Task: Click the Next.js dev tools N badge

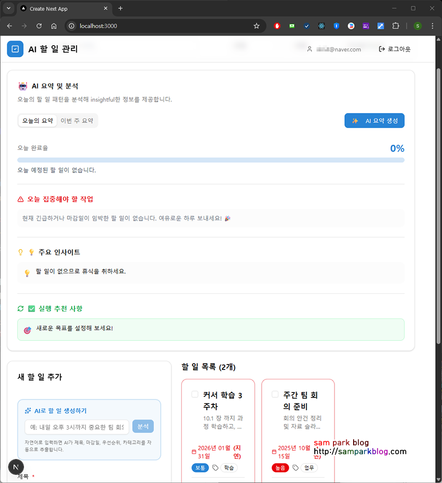Action: click(x=16, y=467)
